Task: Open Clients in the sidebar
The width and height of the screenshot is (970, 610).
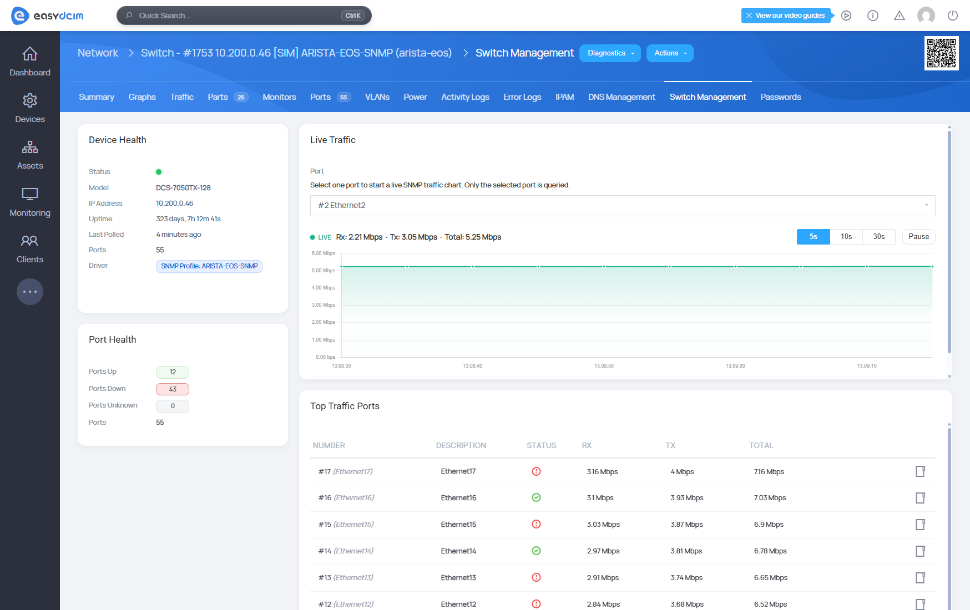Action: 30,249
